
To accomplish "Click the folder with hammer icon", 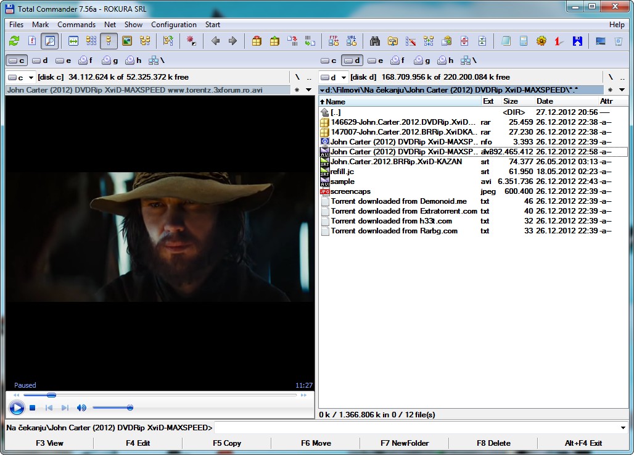I will click(x=393, y=41).
